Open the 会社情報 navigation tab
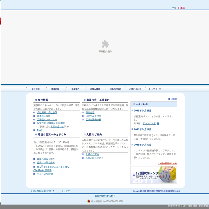209x209 pixels. (36, 89)
